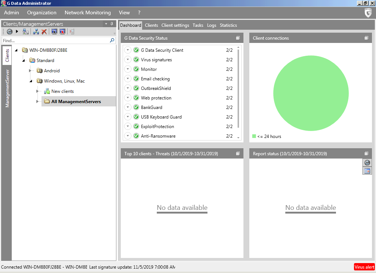This screenshot has width=376, height=273.
Task: Maximize the Client connections panel
Action: click(x=366, y=38)
